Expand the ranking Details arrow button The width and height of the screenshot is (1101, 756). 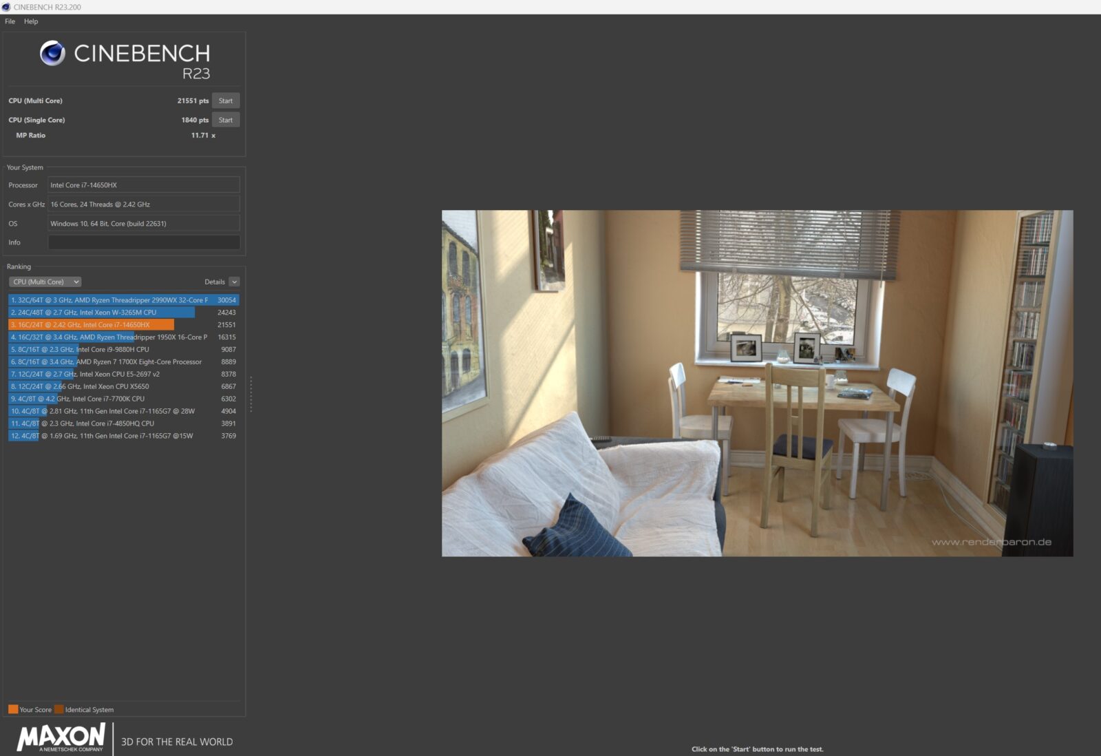(x=234, y=282)
